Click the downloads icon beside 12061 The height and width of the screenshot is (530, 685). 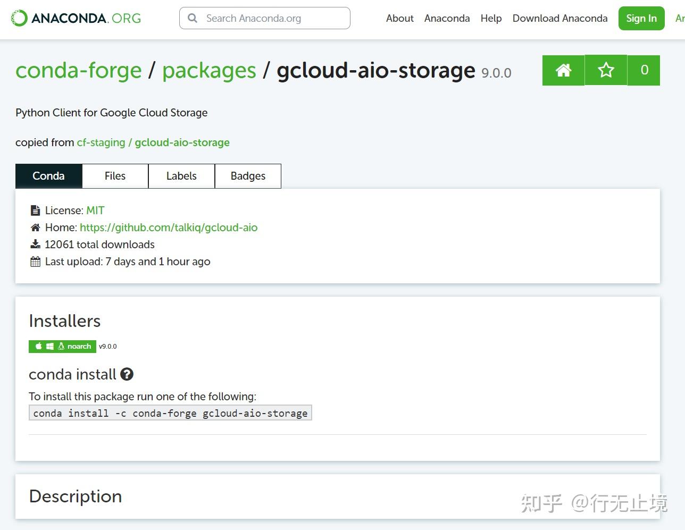point(35,244)
